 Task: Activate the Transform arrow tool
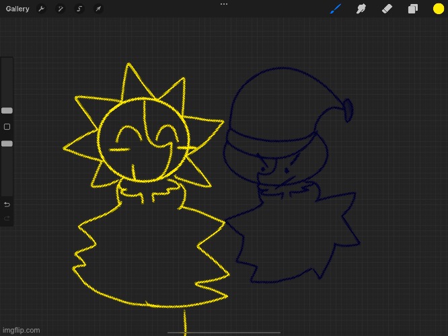click(98, 9)
